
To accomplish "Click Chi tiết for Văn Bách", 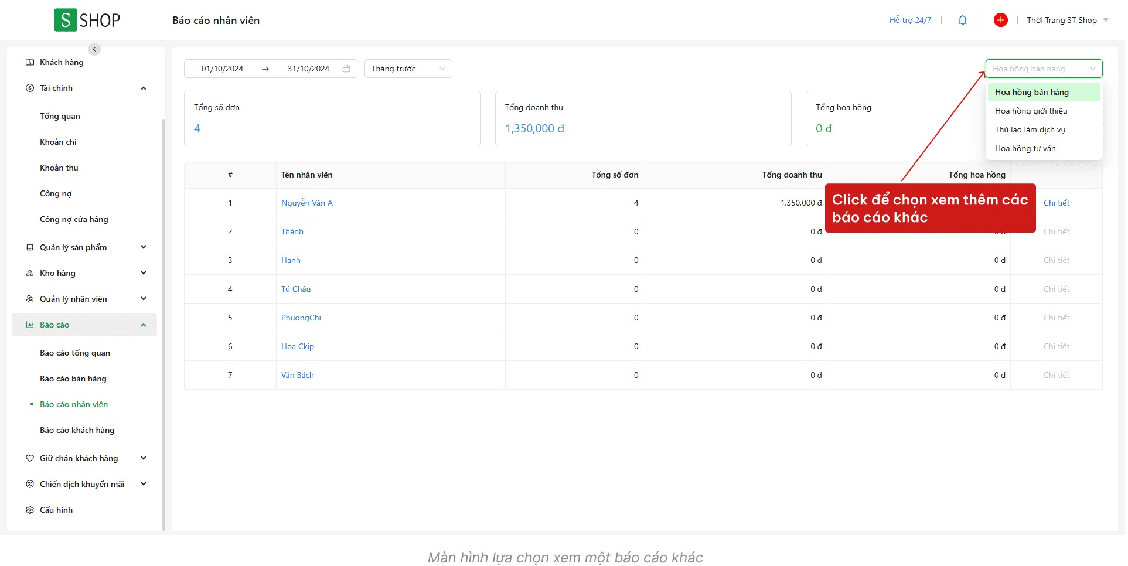I will [x=1057, y=375].
